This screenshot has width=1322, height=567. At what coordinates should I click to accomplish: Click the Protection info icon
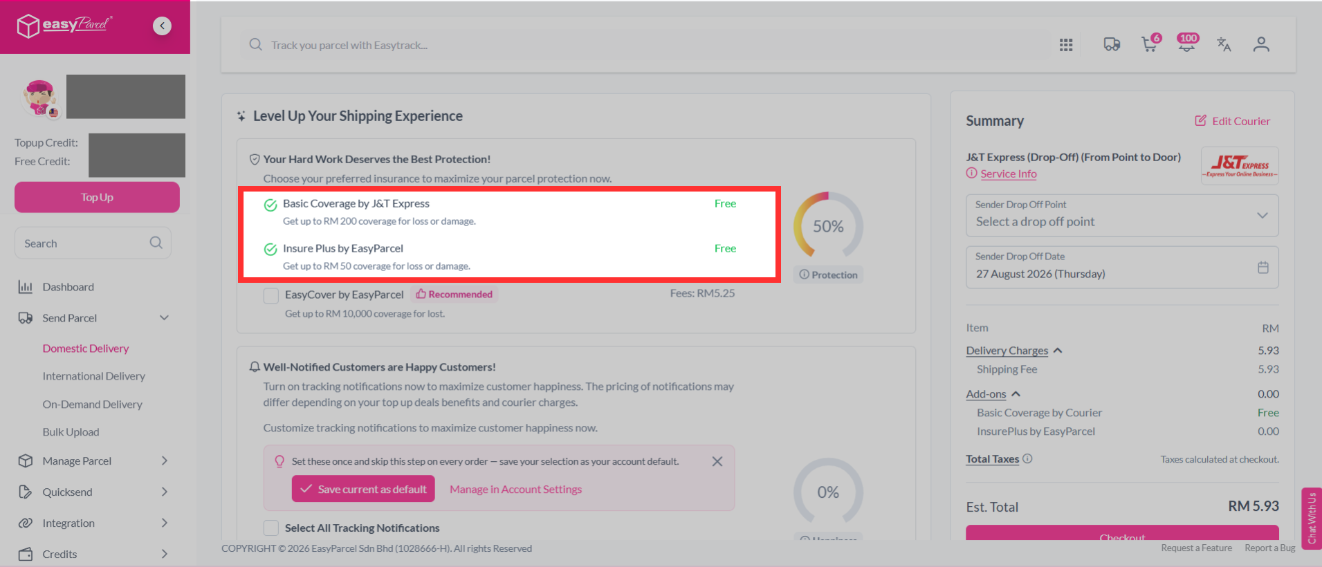pos(804,275)
